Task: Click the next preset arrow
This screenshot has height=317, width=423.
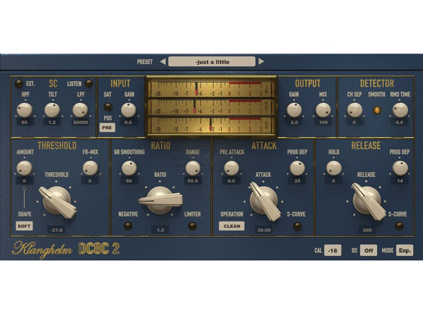Action: tap(262, 61)
